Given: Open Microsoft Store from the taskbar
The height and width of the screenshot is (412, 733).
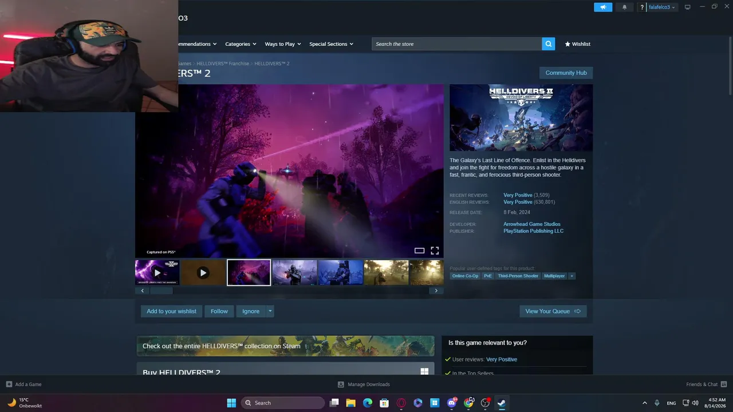Looking at the screenshot, I should (384, 403).
